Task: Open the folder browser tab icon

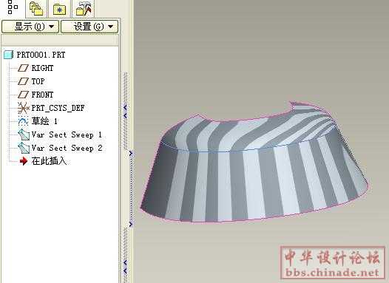Action: [36, 9]
